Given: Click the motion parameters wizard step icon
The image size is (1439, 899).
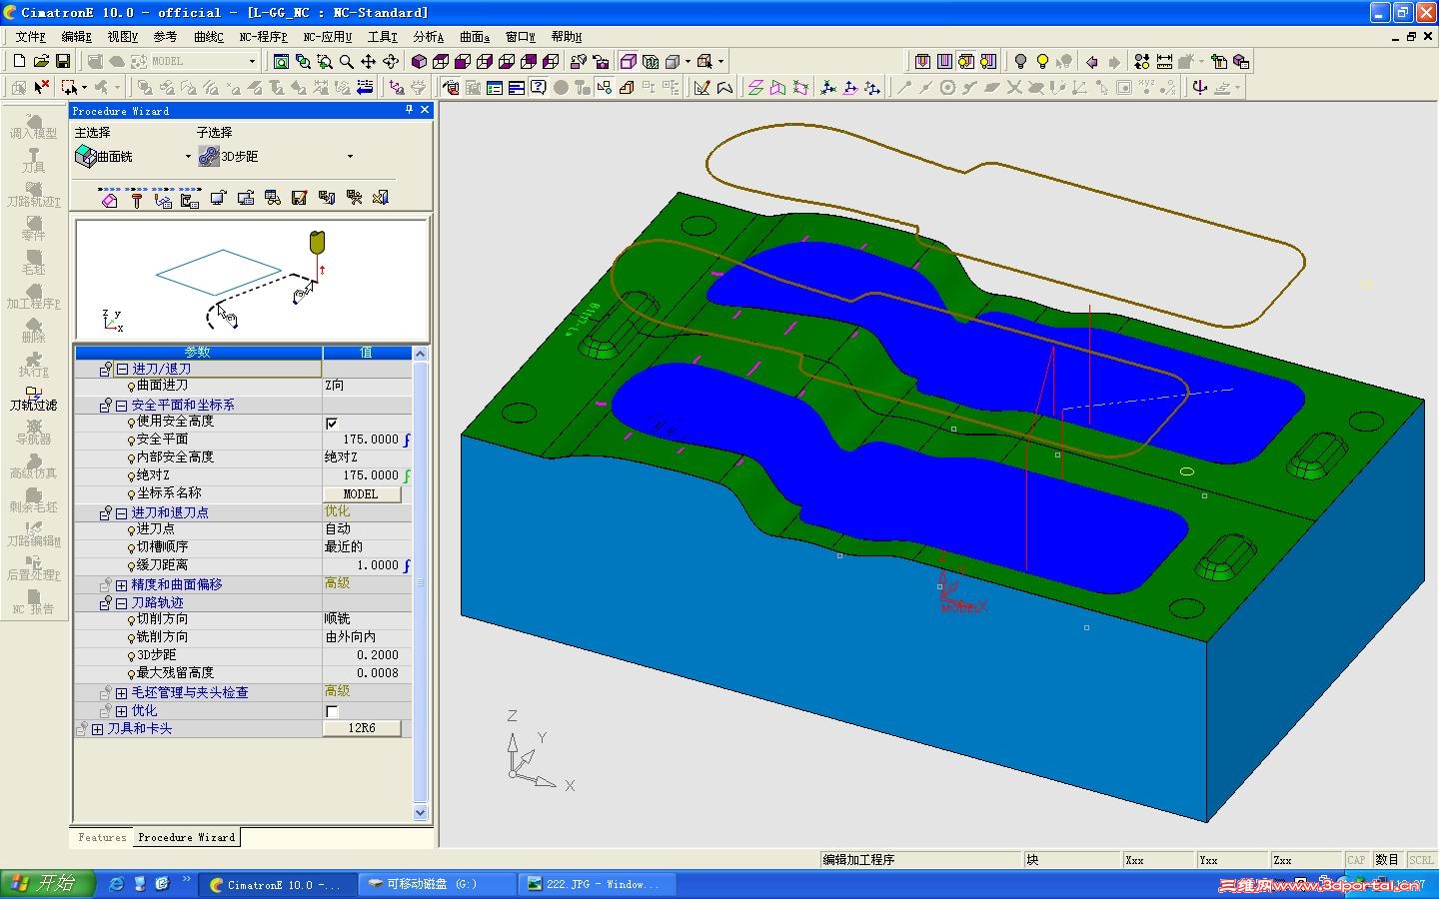Looking at the screenshot, I should click(x=164, y=199).
